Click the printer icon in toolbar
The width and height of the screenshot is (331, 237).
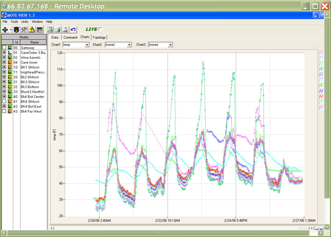(x=58, y=29)
